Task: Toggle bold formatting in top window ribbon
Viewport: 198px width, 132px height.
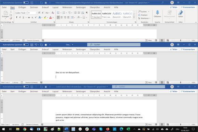Action: coord(17,17)
